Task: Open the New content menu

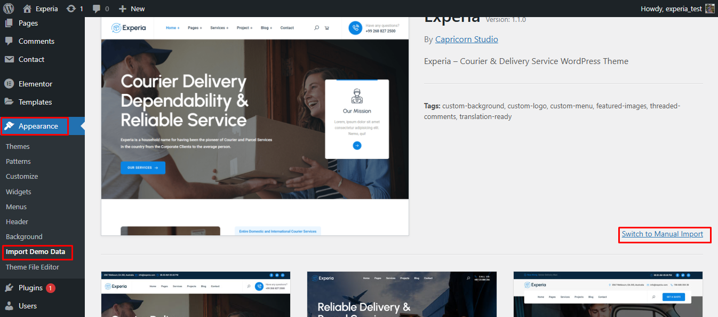Action: point(132,9)
